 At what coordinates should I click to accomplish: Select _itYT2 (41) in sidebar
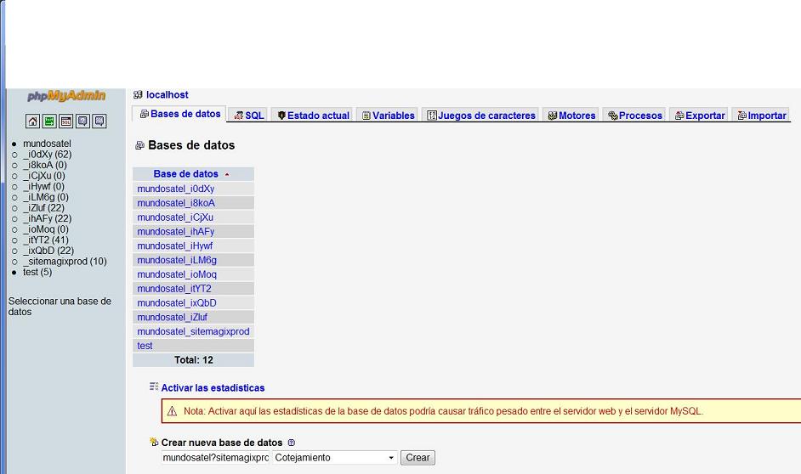coord(45,240)
